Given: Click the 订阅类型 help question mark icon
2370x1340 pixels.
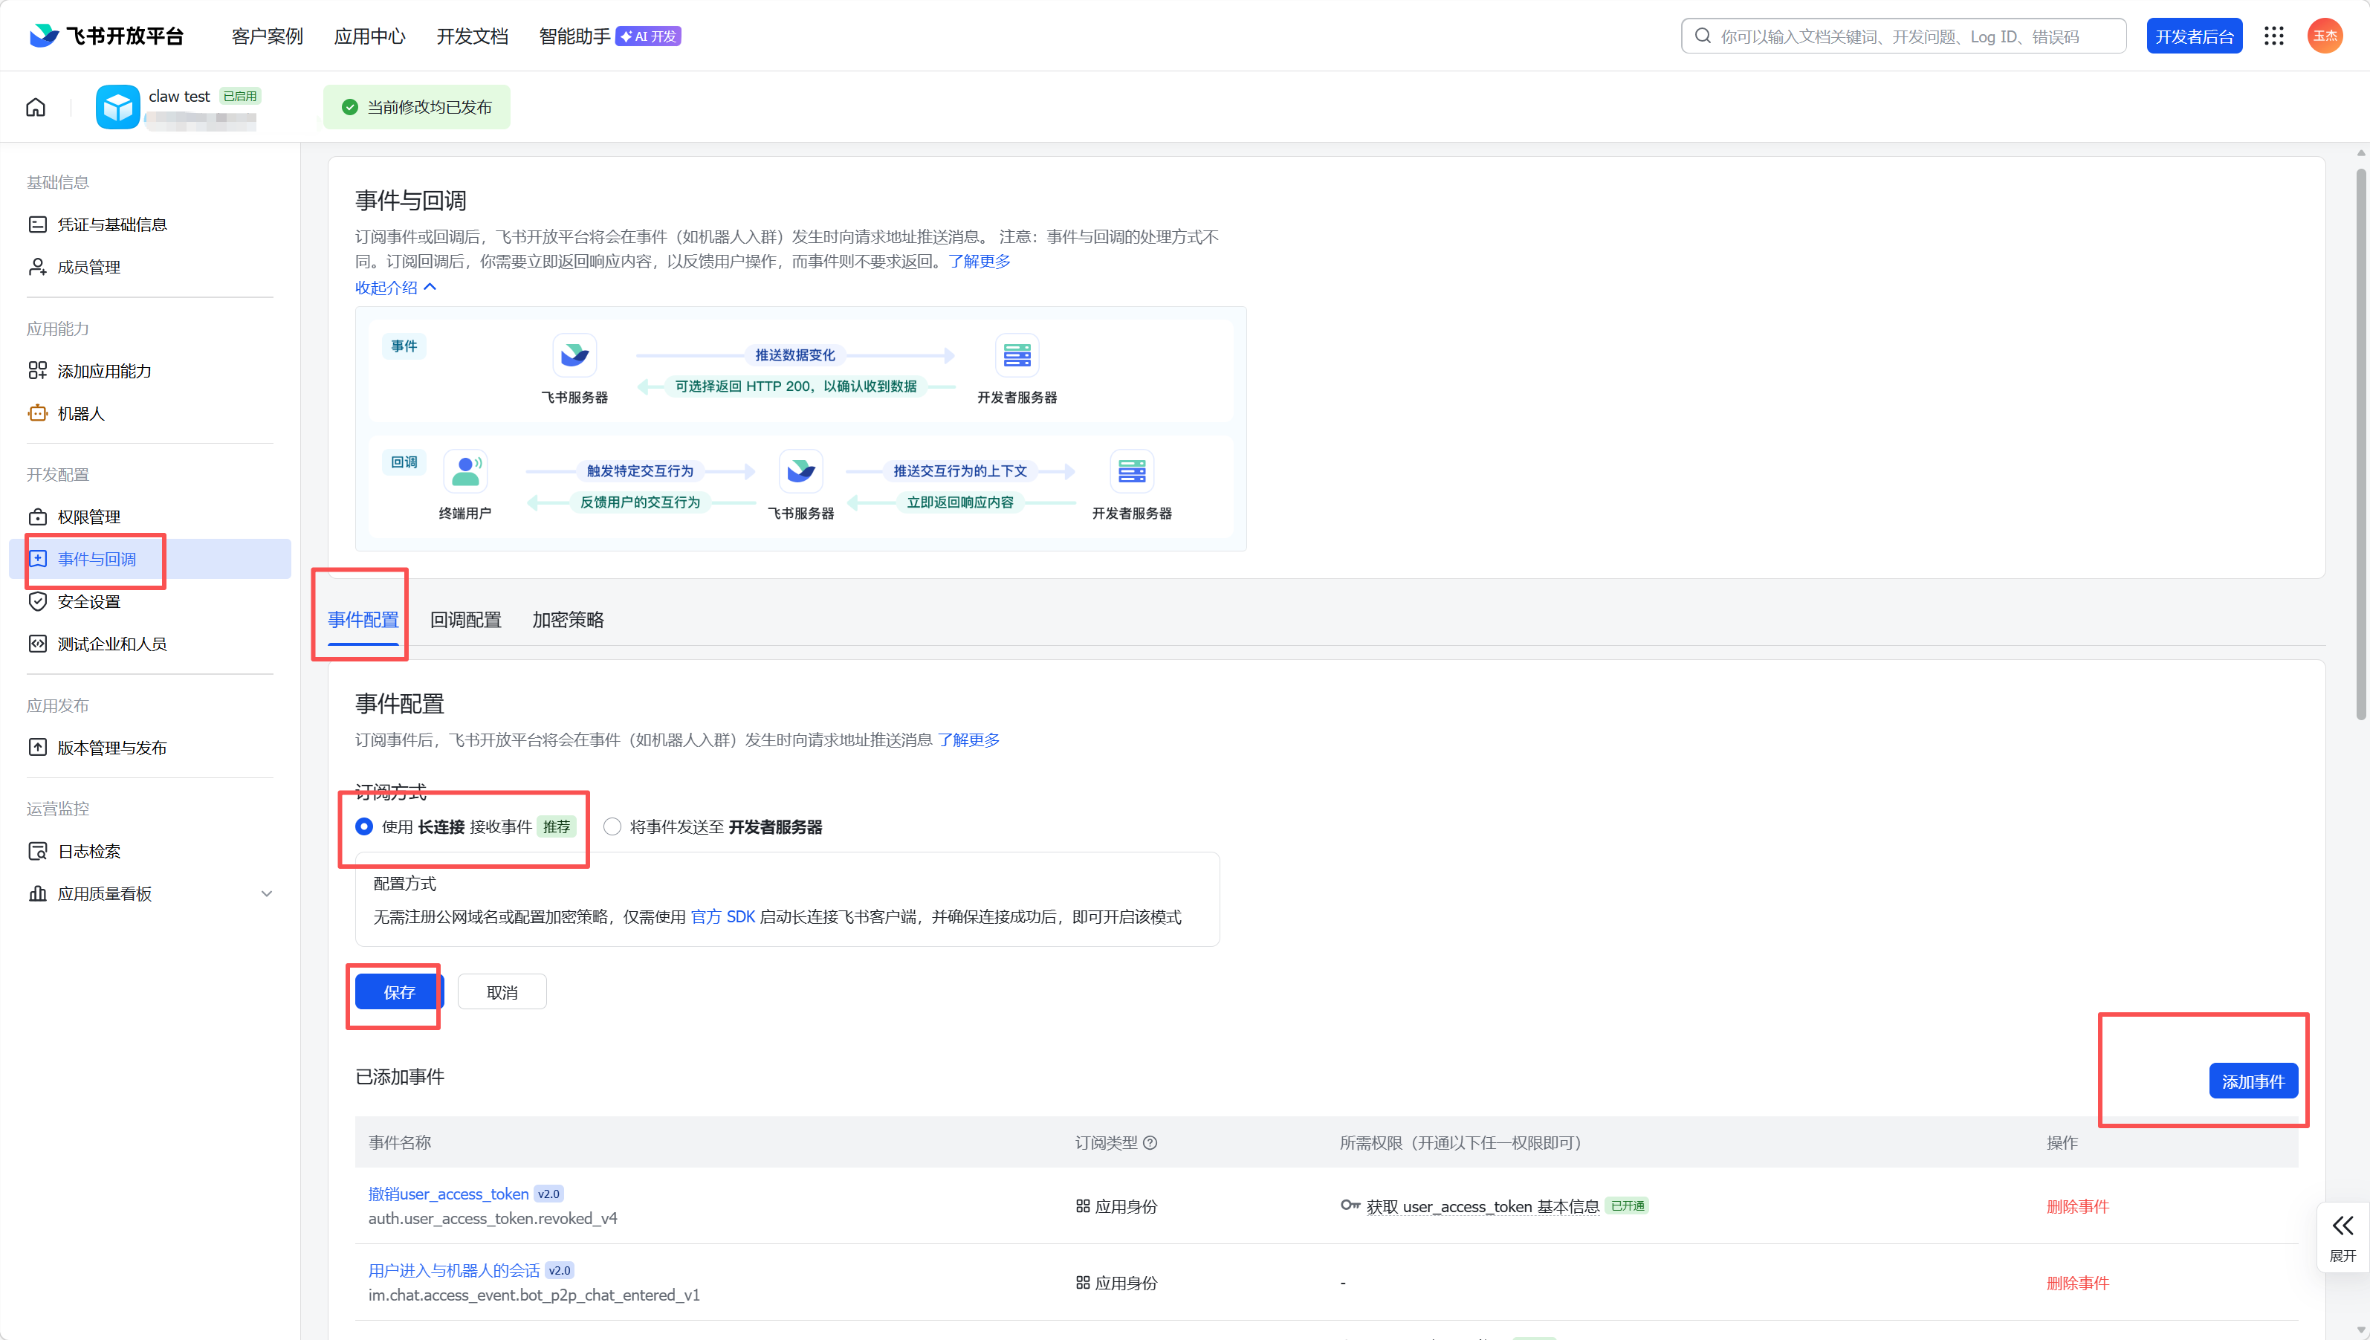Looking at the screenshot, I should pyautogui.click(x=1150, y=1142).
